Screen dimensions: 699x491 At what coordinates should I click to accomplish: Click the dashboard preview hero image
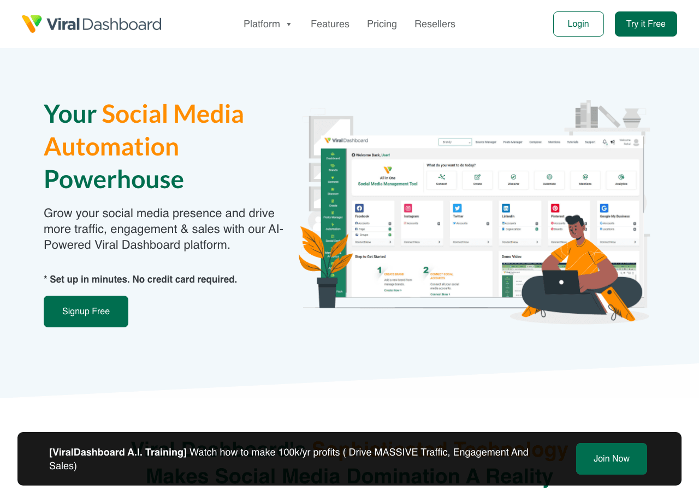point(474,212)
